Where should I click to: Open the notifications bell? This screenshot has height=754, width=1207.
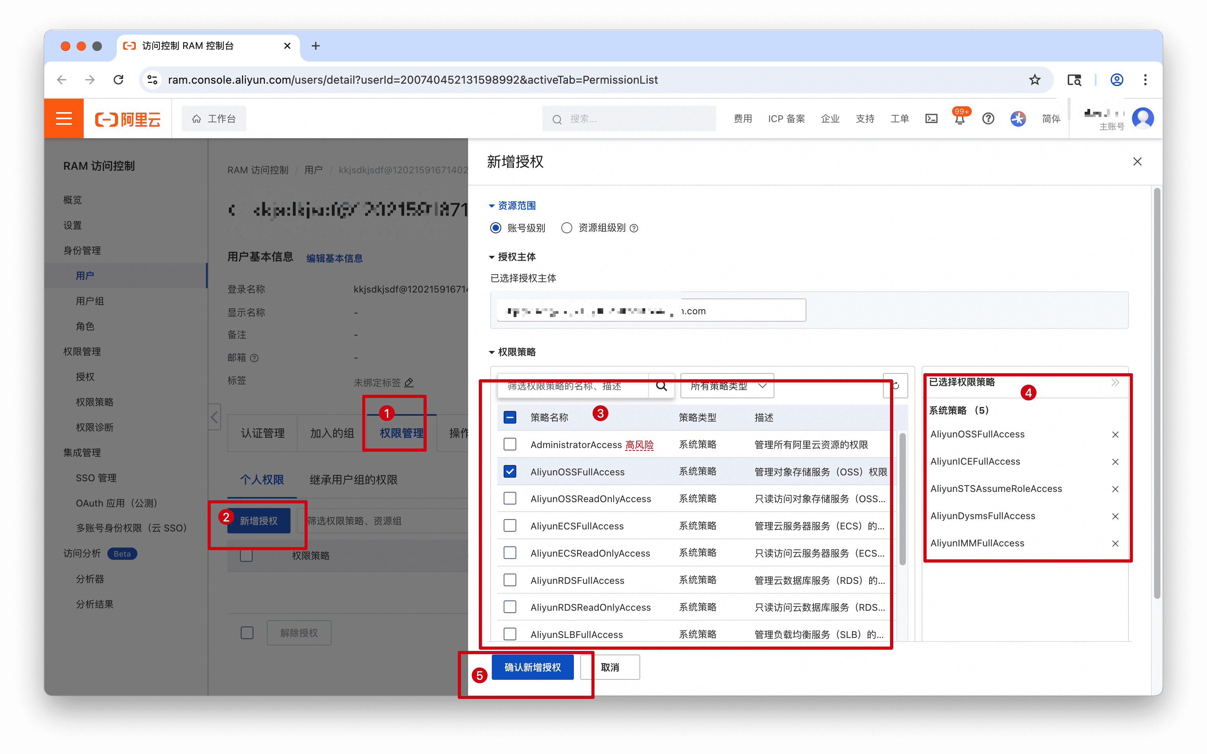click(960, 120)
